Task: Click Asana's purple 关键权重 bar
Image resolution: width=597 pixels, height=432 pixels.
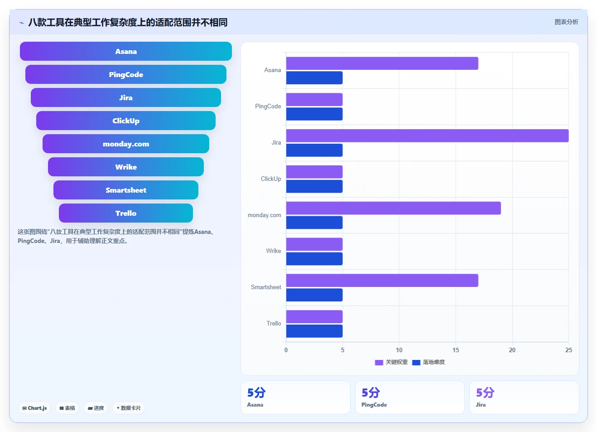Action: click(x=382, y=63)
